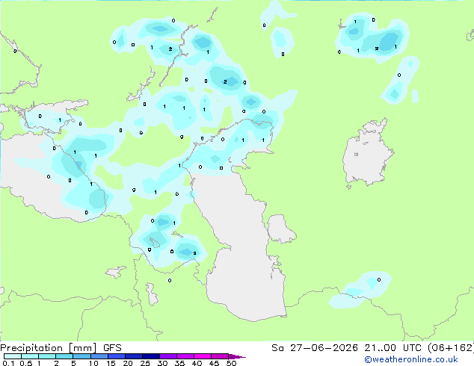Pick the 2–5 mm legend swatch
The image size is (474, 366).
(64, 356)
